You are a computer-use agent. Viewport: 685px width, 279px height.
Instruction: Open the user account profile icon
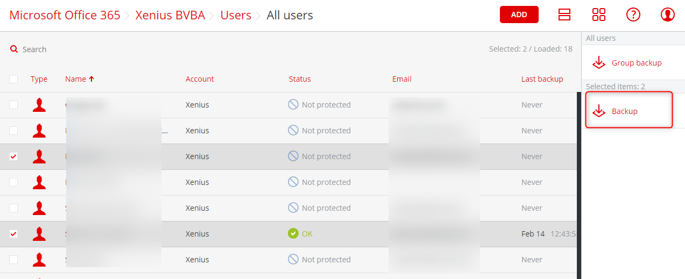668,15
